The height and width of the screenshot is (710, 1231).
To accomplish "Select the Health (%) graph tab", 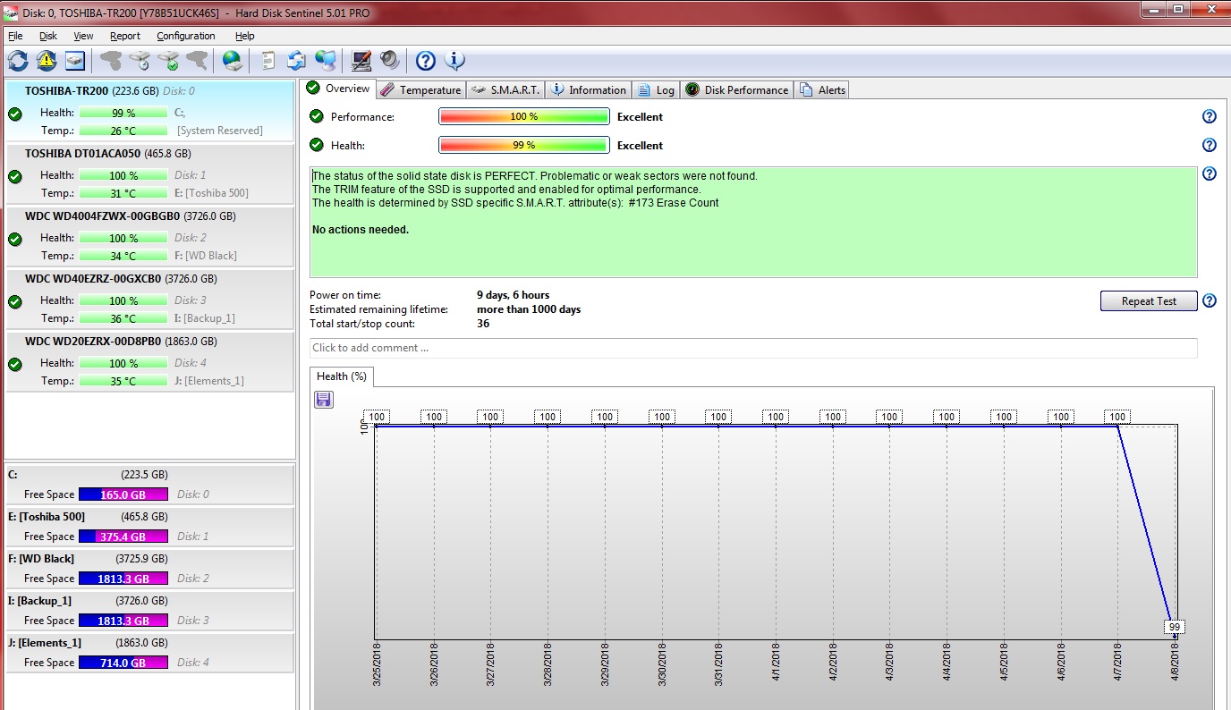I will click(x=342, y=376).
